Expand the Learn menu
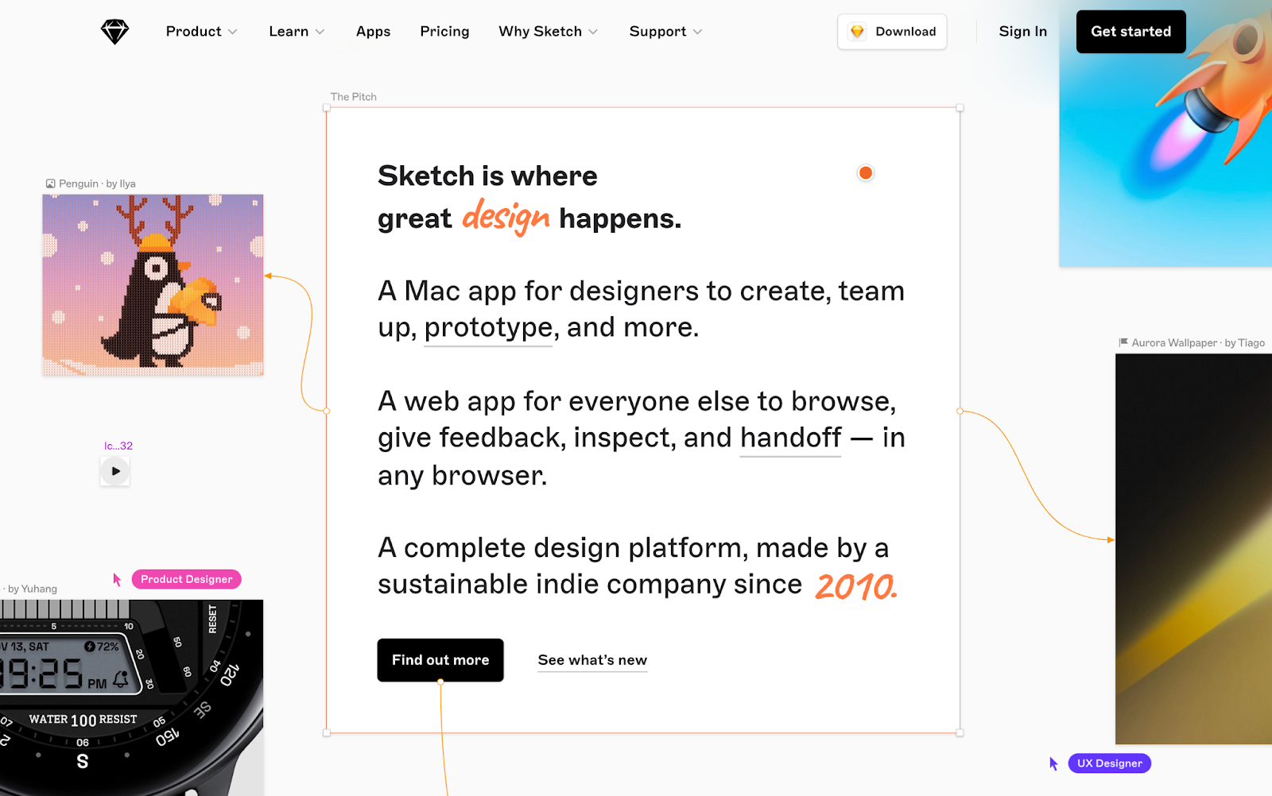 click(x=297, y=32)
